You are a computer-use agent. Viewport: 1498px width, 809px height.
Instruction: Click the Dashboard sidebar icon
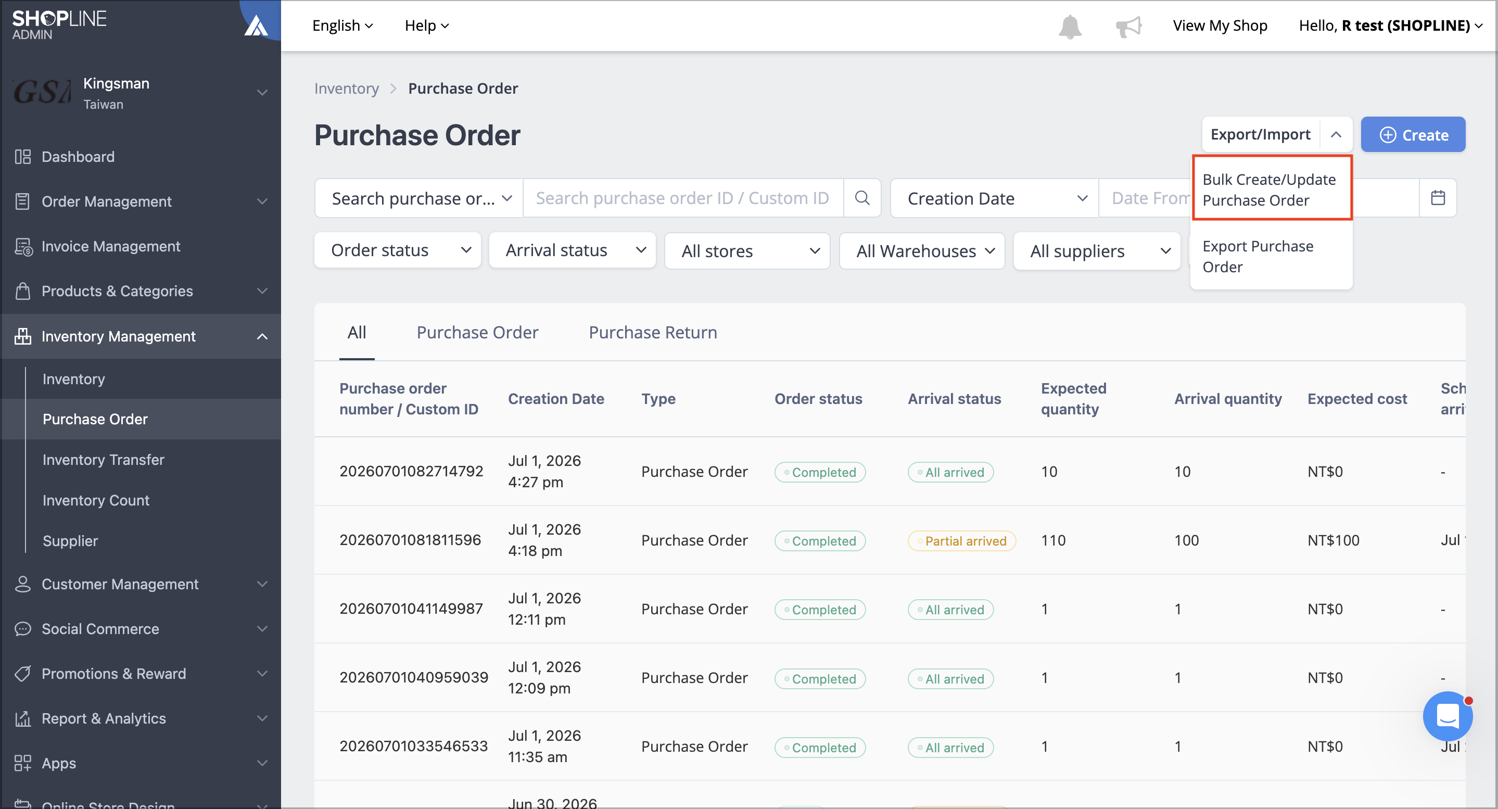(x=23, y=157)
